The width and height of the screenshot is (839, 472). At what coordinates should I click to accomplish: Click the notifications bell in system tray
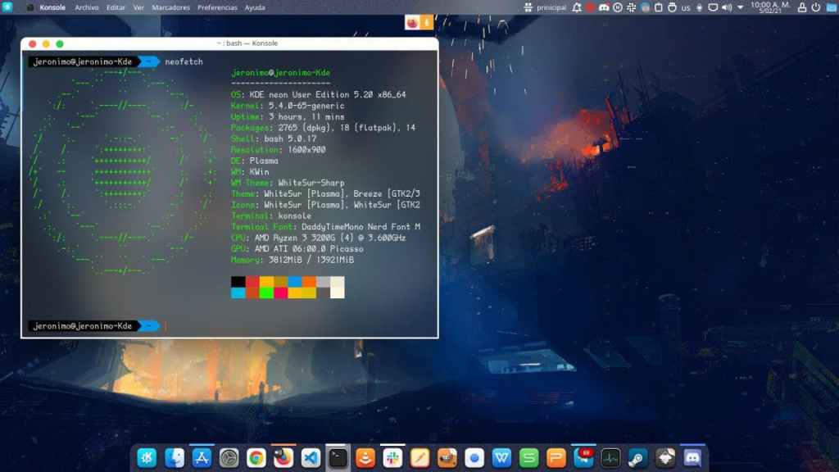coord(577,7)
